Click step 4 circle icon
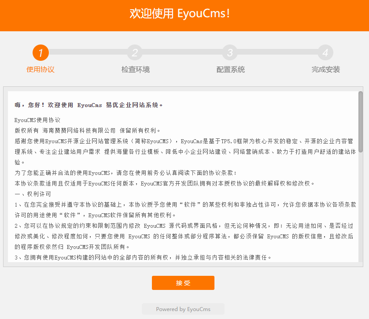Image resolution: width=369 pixels, height=319 pixels. pos(325,52)
